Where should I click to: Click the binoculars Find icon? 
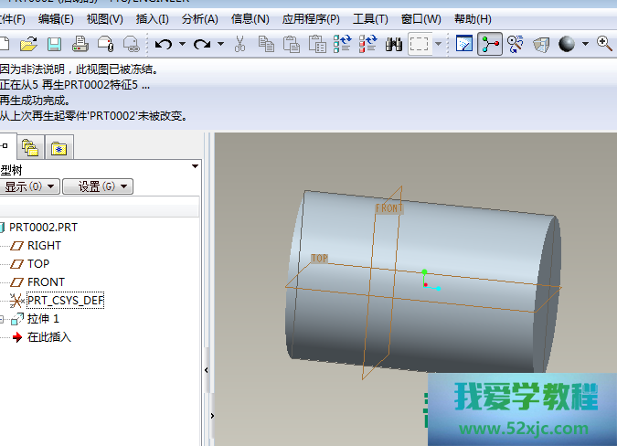(395, 43)
